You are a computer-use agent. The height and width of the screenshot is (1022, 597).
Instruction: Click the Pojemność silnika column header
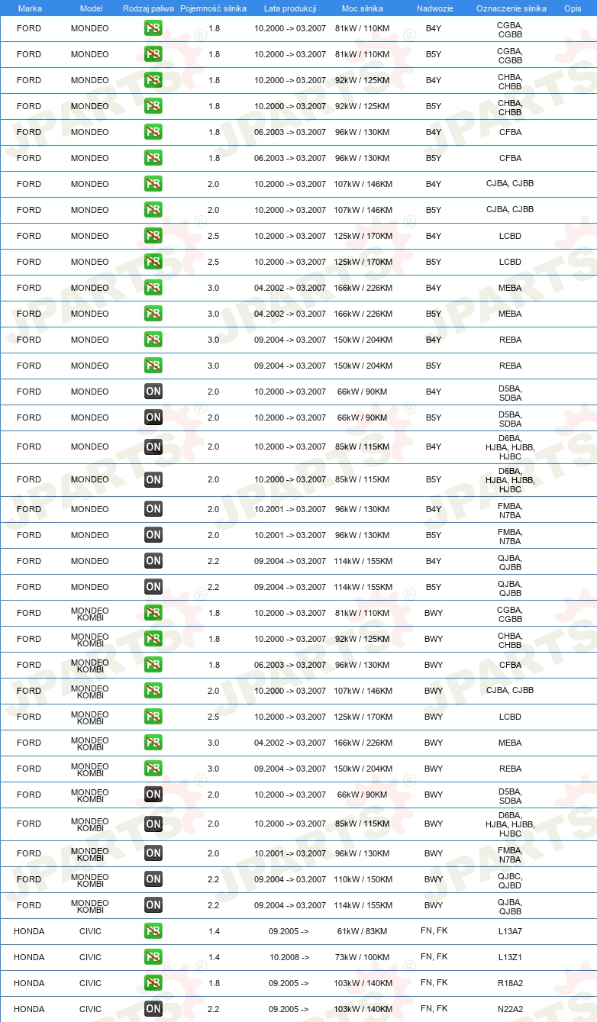pos(213,8)
